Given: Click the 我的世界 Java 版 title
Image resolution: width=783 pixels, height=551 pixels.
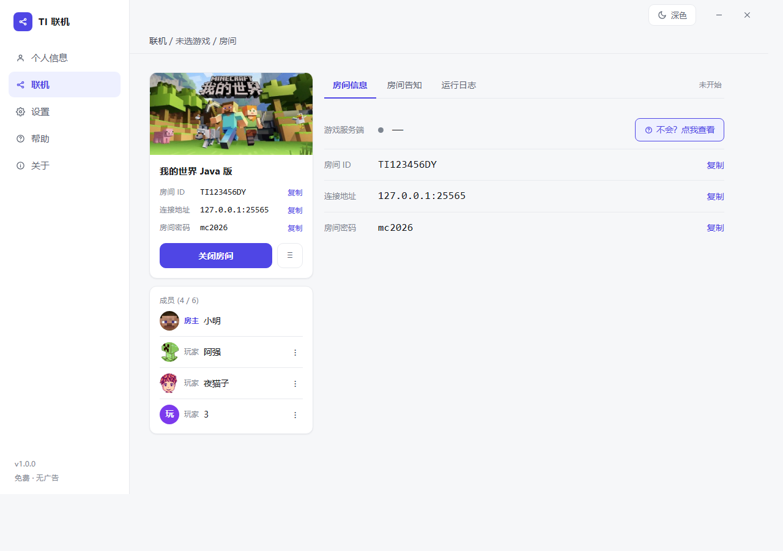Looking at the screenshot, I should click(x=196, y=171).
